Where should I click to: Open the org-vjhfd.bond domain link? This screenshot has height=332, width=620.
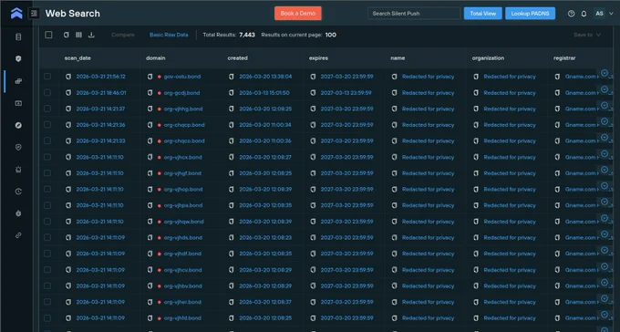coord(182,317)
